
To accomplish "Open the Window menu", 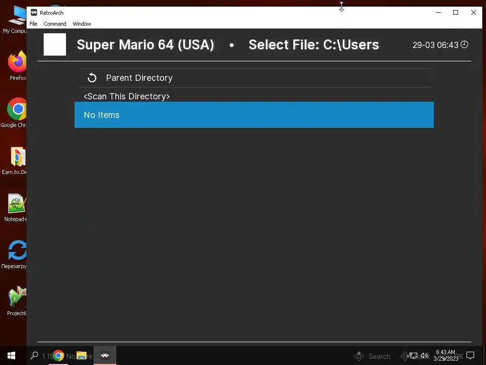I will (82, 24).
